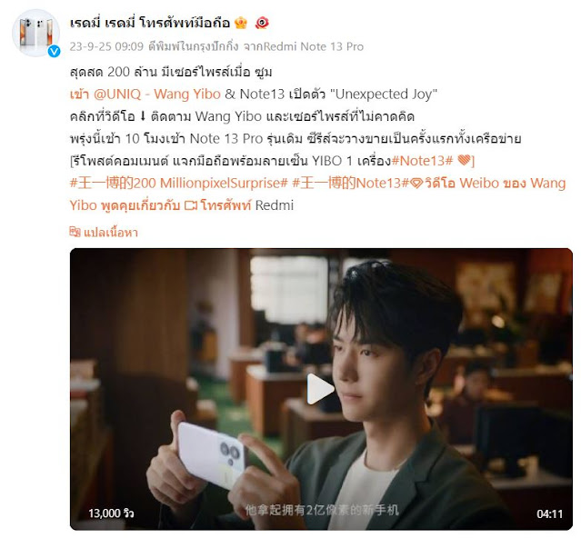This screenshot has width=581, height=538.
Task: Click the diamond super-topic icon
Action: click(416, 184)
